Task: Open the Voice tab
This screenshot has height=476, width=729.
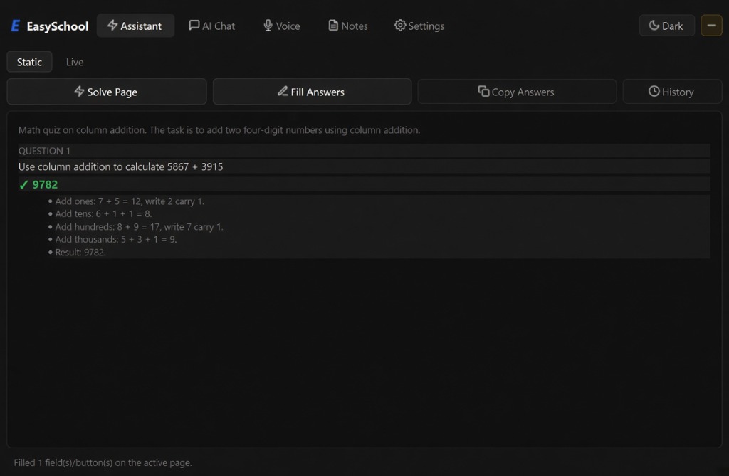Action: click(x=282, y=26)
